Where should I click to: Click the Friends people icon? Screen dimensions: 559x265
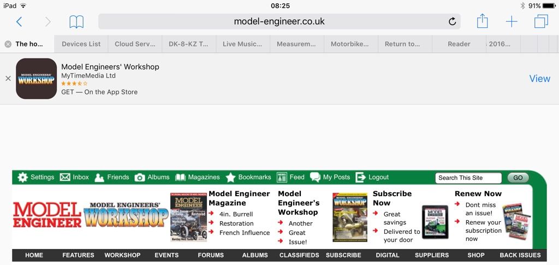[99, 177]
